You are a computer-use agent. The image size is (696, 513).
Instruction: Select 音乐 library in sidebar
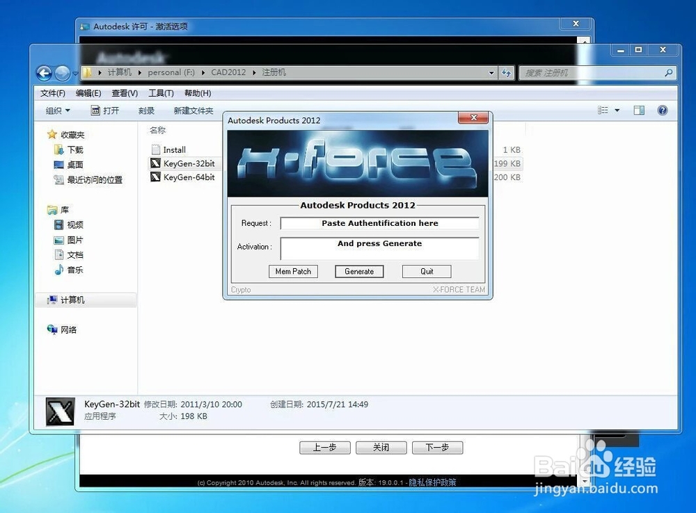(75, 270)
